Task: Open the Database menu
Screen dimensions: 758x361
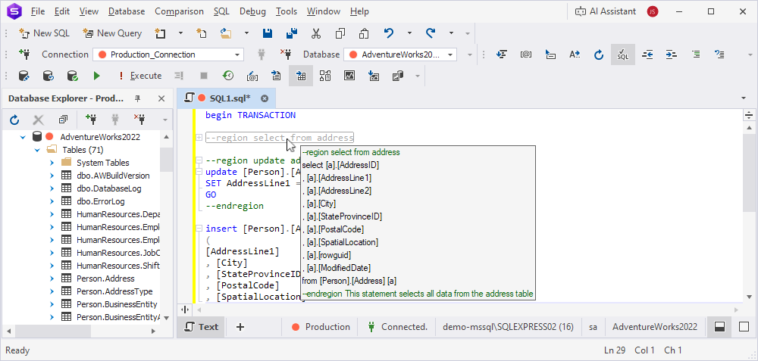Action: 126,11
